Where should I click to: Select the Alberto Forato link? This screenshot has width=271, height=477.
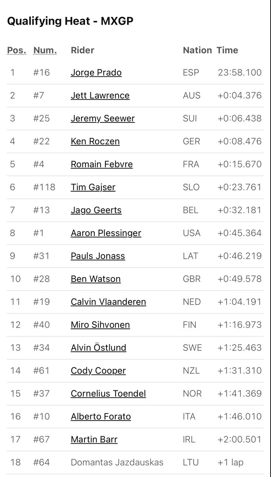(101, 417)
